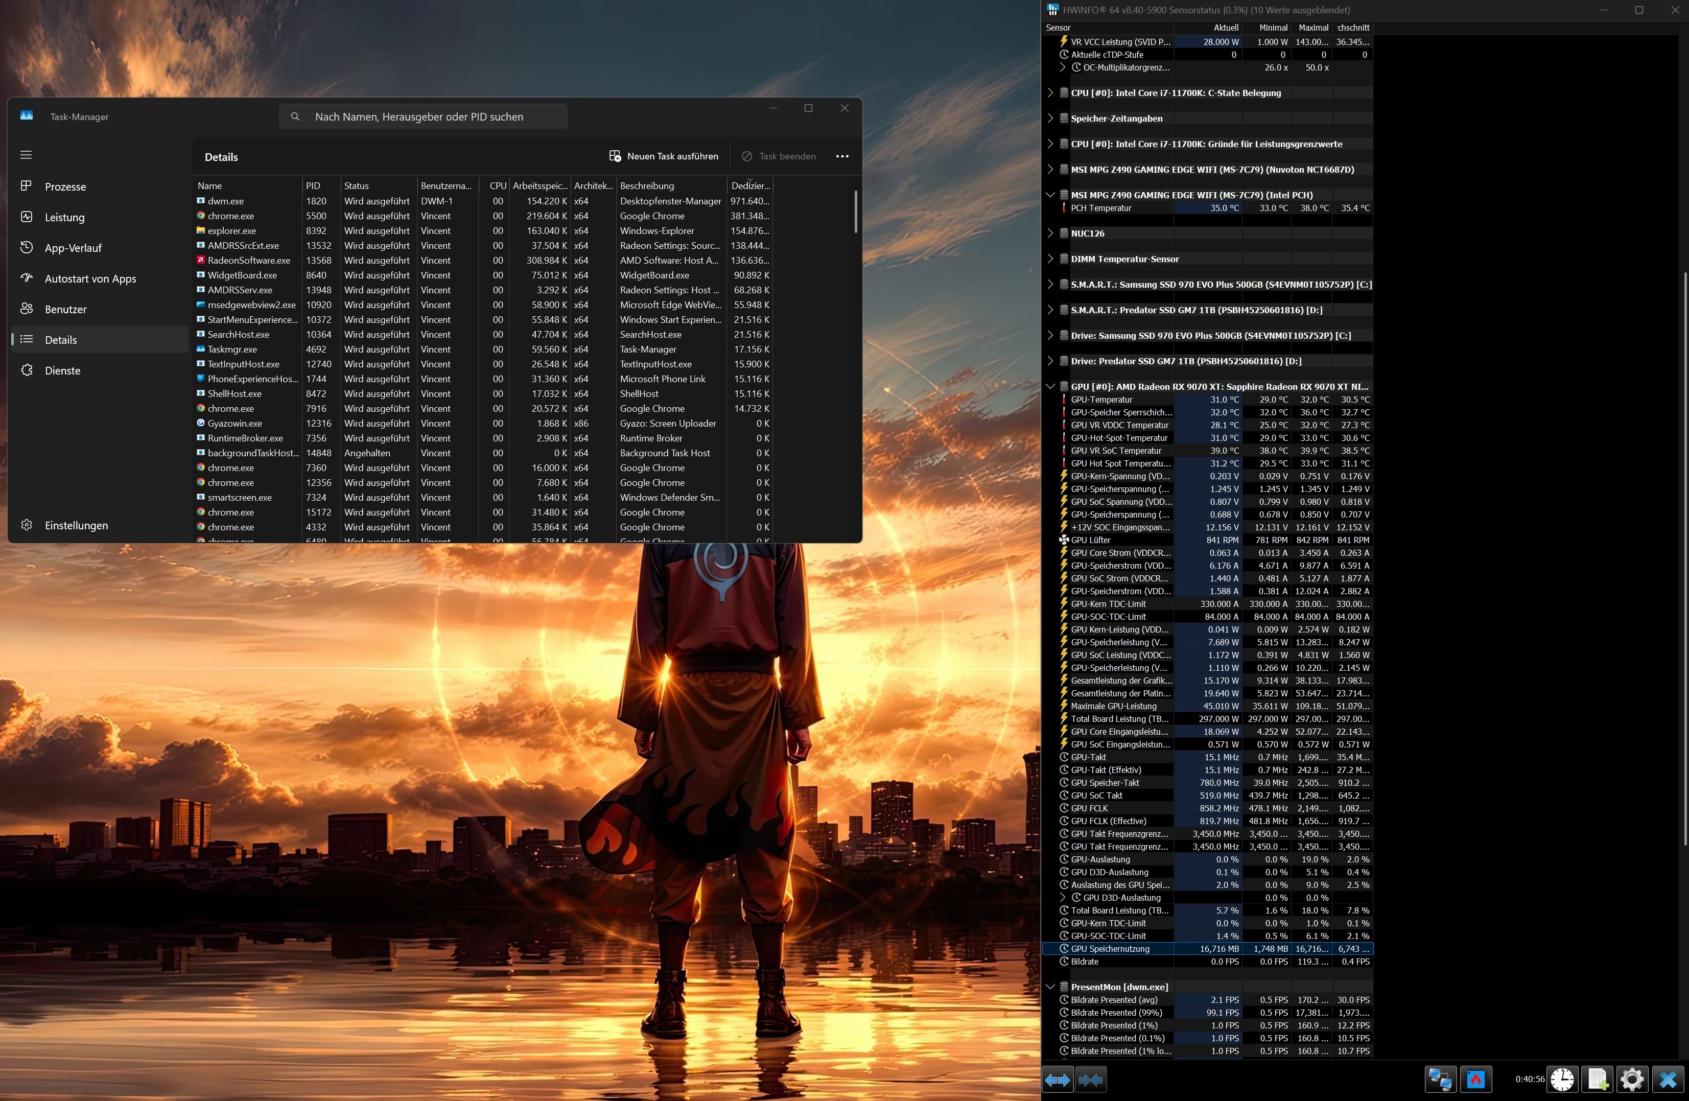Expand the OC-Multiplikatorgrenzen sub-item
This screenshot has width=1689, height=1101.
(x=1062, y=67)
